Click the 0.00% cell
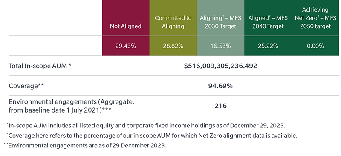The image size is (341, 156). 315,46
